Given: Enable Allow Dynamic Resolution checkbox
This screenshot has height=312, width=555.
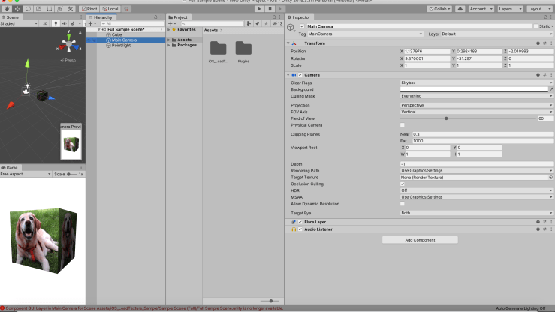Looking at the screenshot, I should 403,203.
